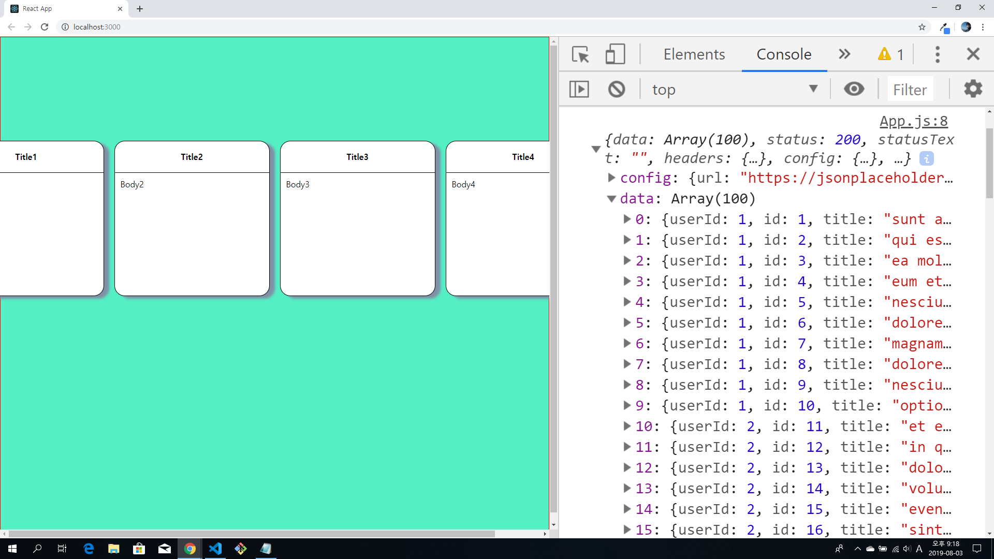994x559 pixels.
Task: Collapse the data Array(100) entry
Action: pos(611,199)
